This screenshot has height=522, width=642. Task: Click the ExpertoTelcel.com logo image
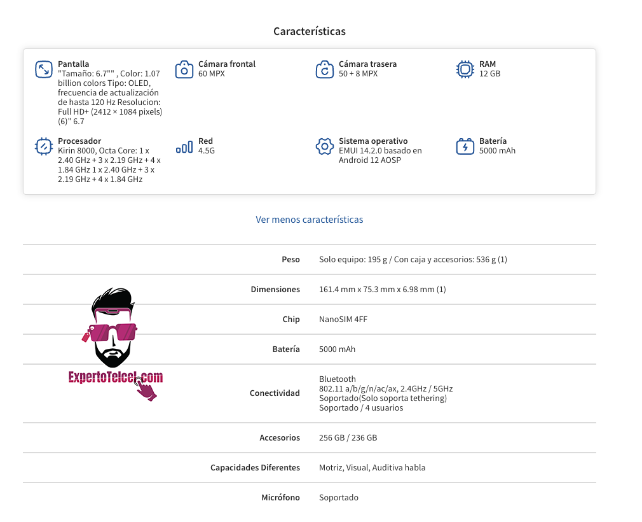116,344
